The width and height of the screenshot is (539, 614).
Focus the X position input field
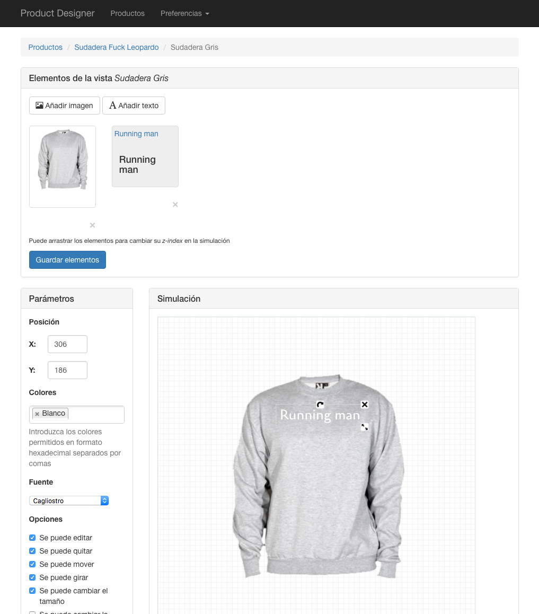(x=67, y=344)
